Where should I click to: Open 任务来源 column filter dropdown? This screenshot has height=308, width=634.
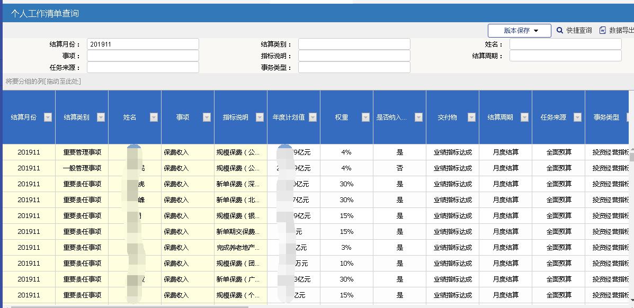pos(577,117)
